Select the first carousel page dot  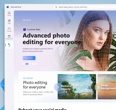point(23,64)
